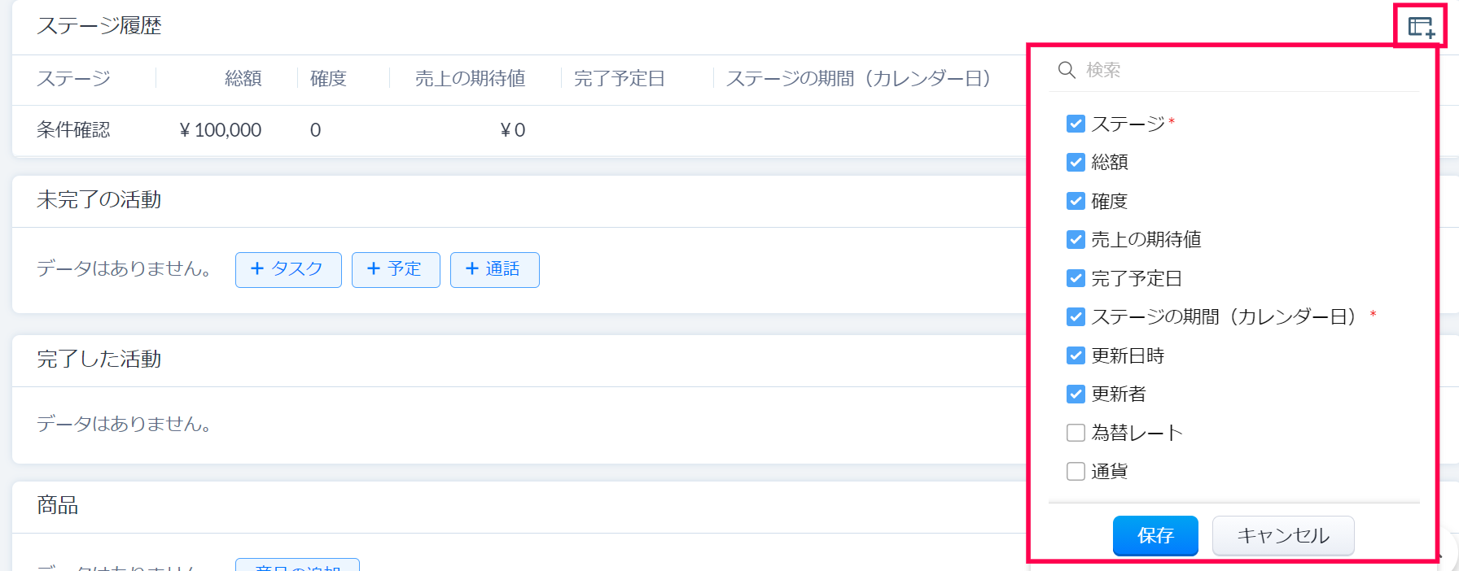The height and width of the screenshot is (571, 1459).
Task: Click the キャンセル button
Action: (x=1282, y=535)
